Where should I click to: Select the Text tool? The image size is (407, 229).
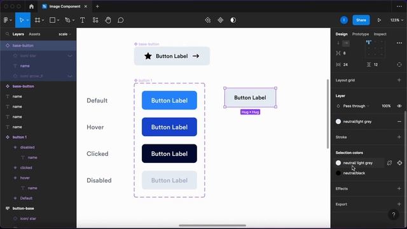point(82,20)
